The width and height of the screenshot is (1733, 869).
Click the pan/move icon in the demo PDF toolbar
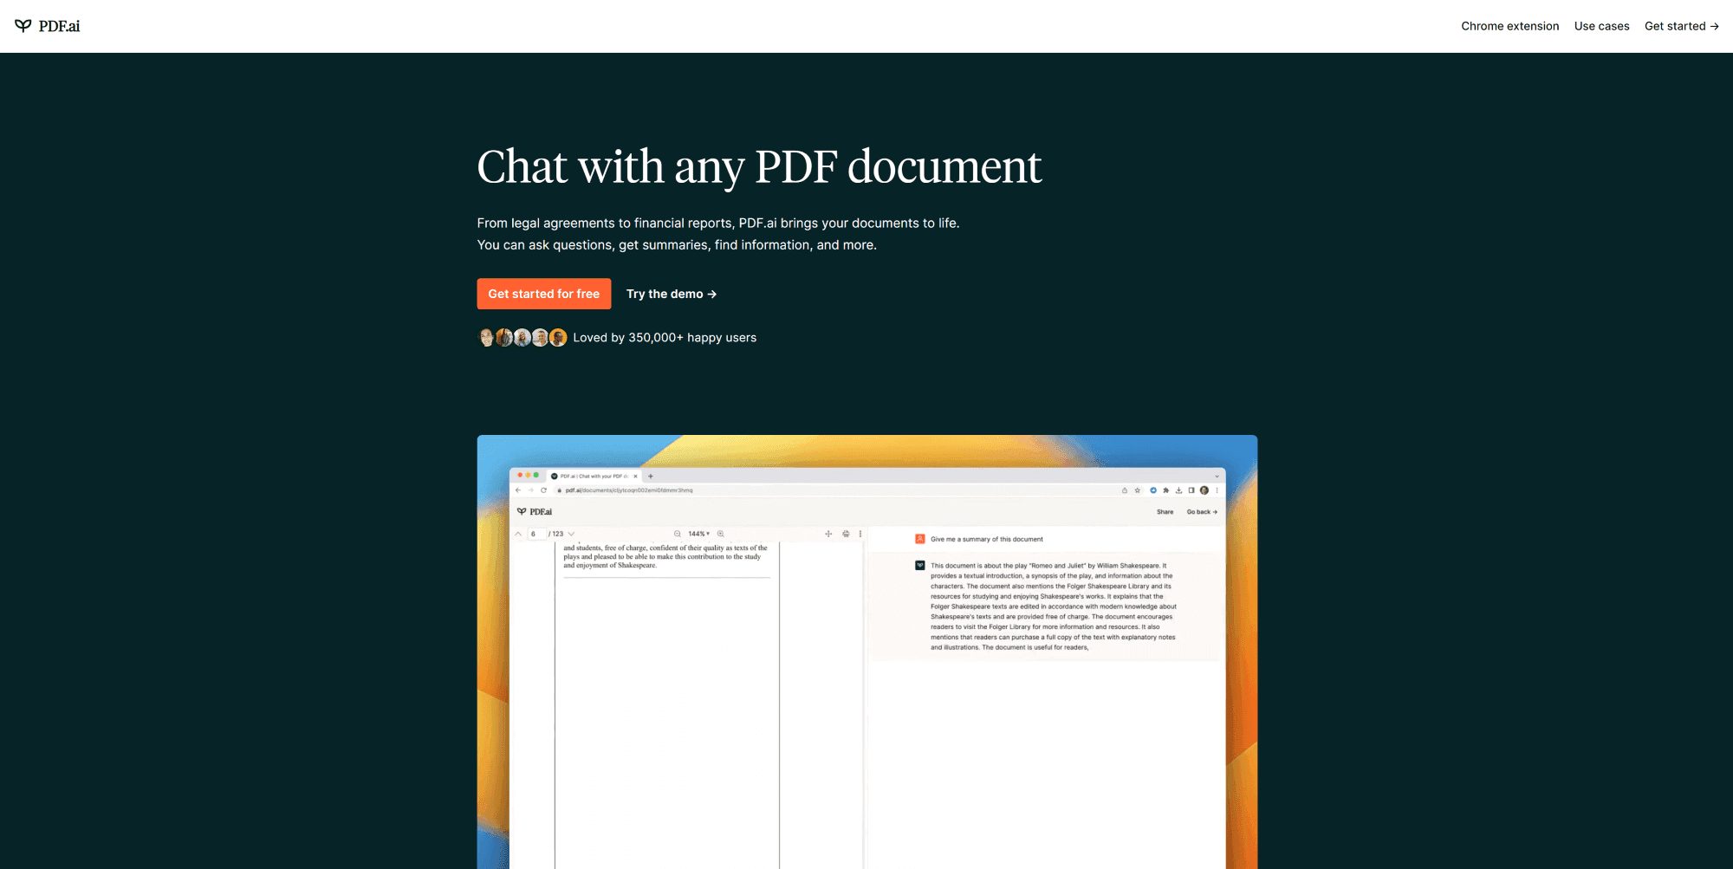click(828, 534)
